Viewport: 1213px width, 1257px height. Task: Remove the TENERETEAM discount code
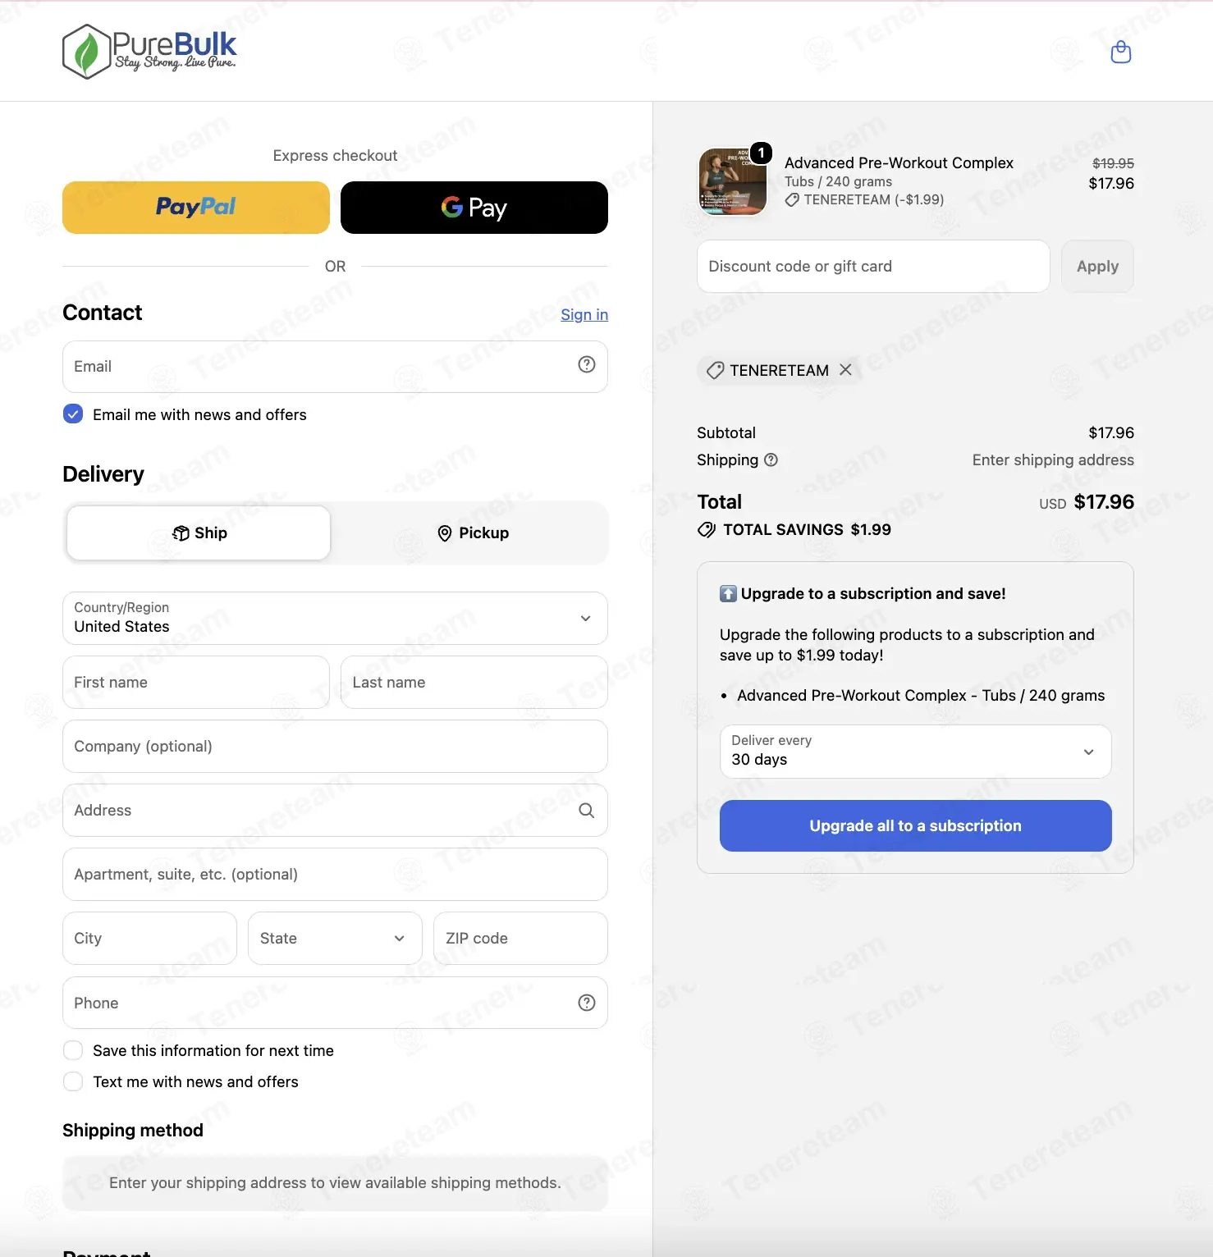[x=845, y=370]
